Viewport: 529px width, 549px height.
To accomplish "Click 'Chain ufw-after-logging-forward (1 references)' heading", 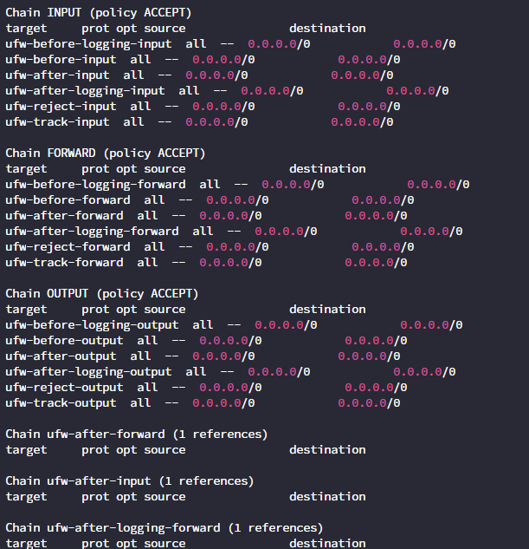I will (165, 528).
